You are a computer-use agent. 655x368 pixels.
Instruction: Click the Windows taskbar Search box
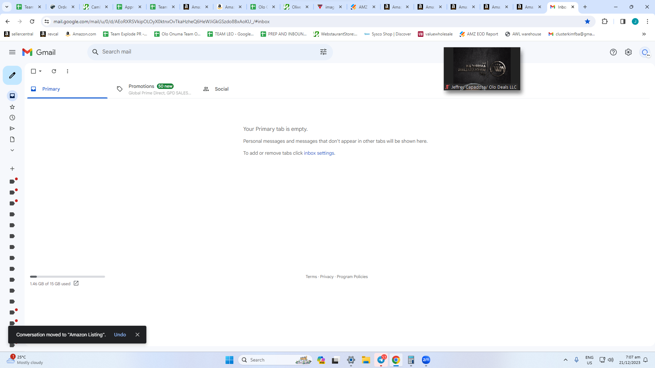click(276, 360)
